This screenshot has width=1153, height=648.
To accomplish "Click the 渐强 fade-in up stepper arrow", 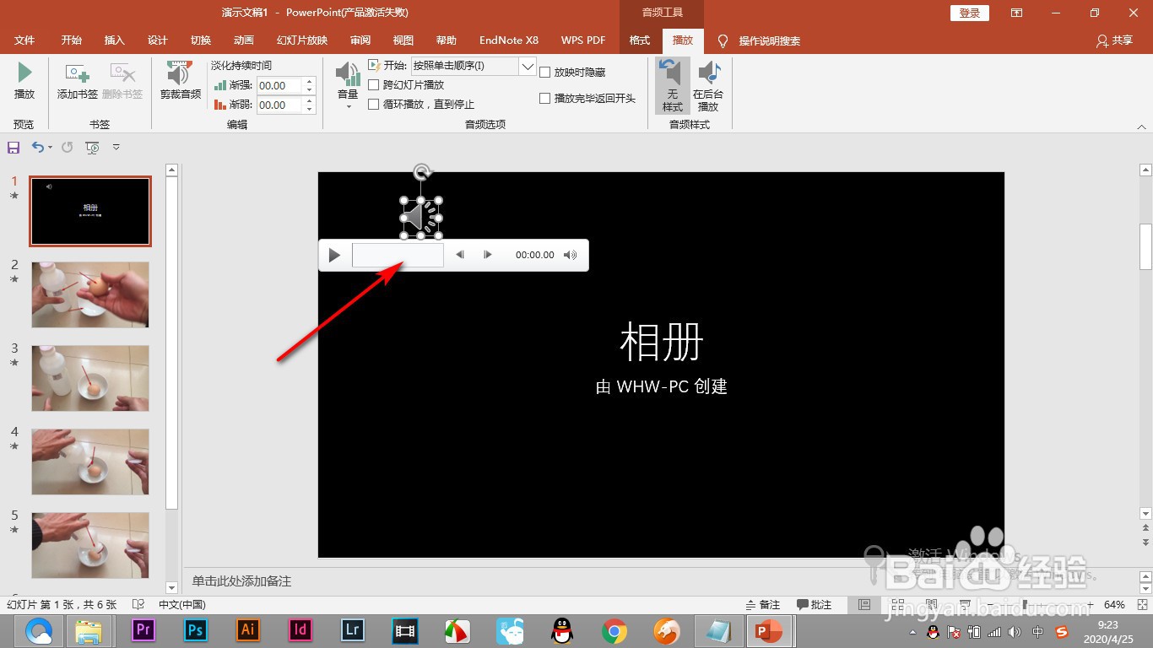I will tap(309, 80).
